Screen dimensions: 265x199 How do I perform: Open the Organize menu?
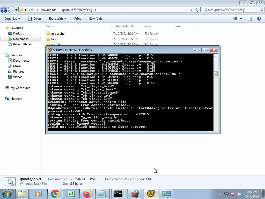pos(12,19)
